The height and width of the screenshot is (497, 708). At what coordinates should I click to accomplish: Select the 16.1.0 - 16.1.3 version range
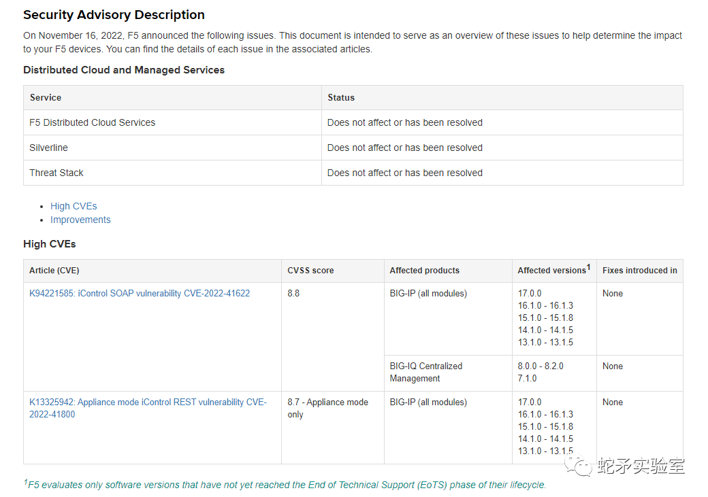[545, 305]
